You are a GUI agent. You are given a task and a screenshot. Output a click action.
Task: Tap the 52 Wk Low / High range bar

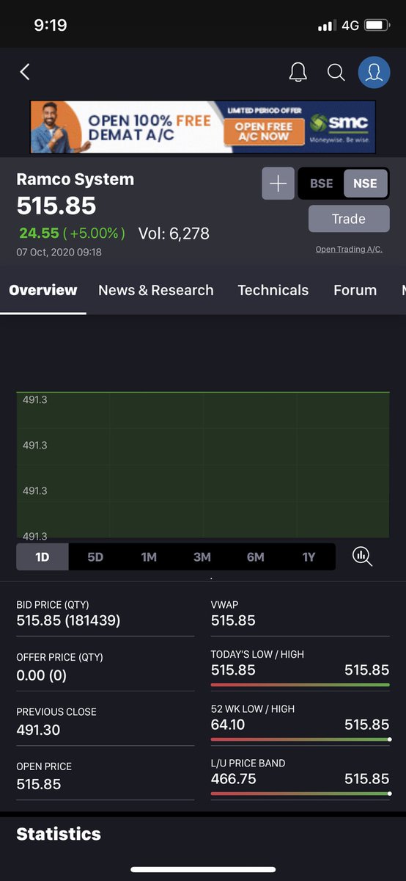point(300,739)
